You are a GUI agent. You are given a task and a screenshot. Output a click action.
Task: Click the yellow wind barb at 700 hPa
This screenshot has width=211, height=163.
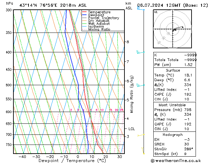click(141, 135)
